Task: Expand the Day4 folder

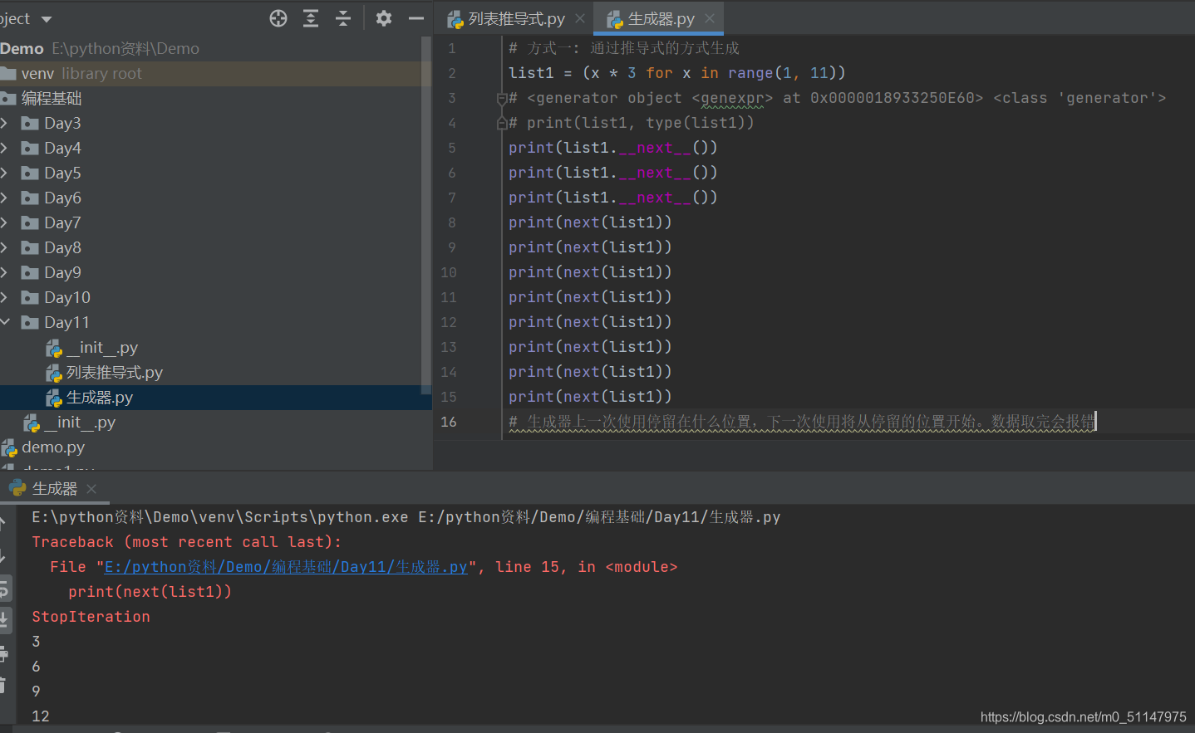Action: click(x=4, y=148)
